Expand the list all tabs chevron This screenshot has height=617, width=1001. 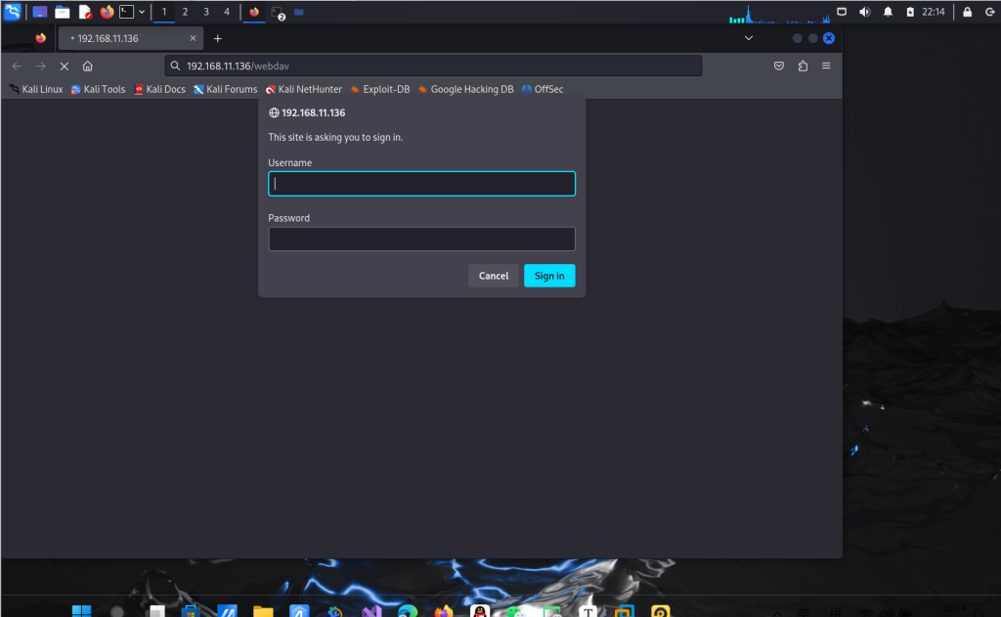click(x=748, y=38)
